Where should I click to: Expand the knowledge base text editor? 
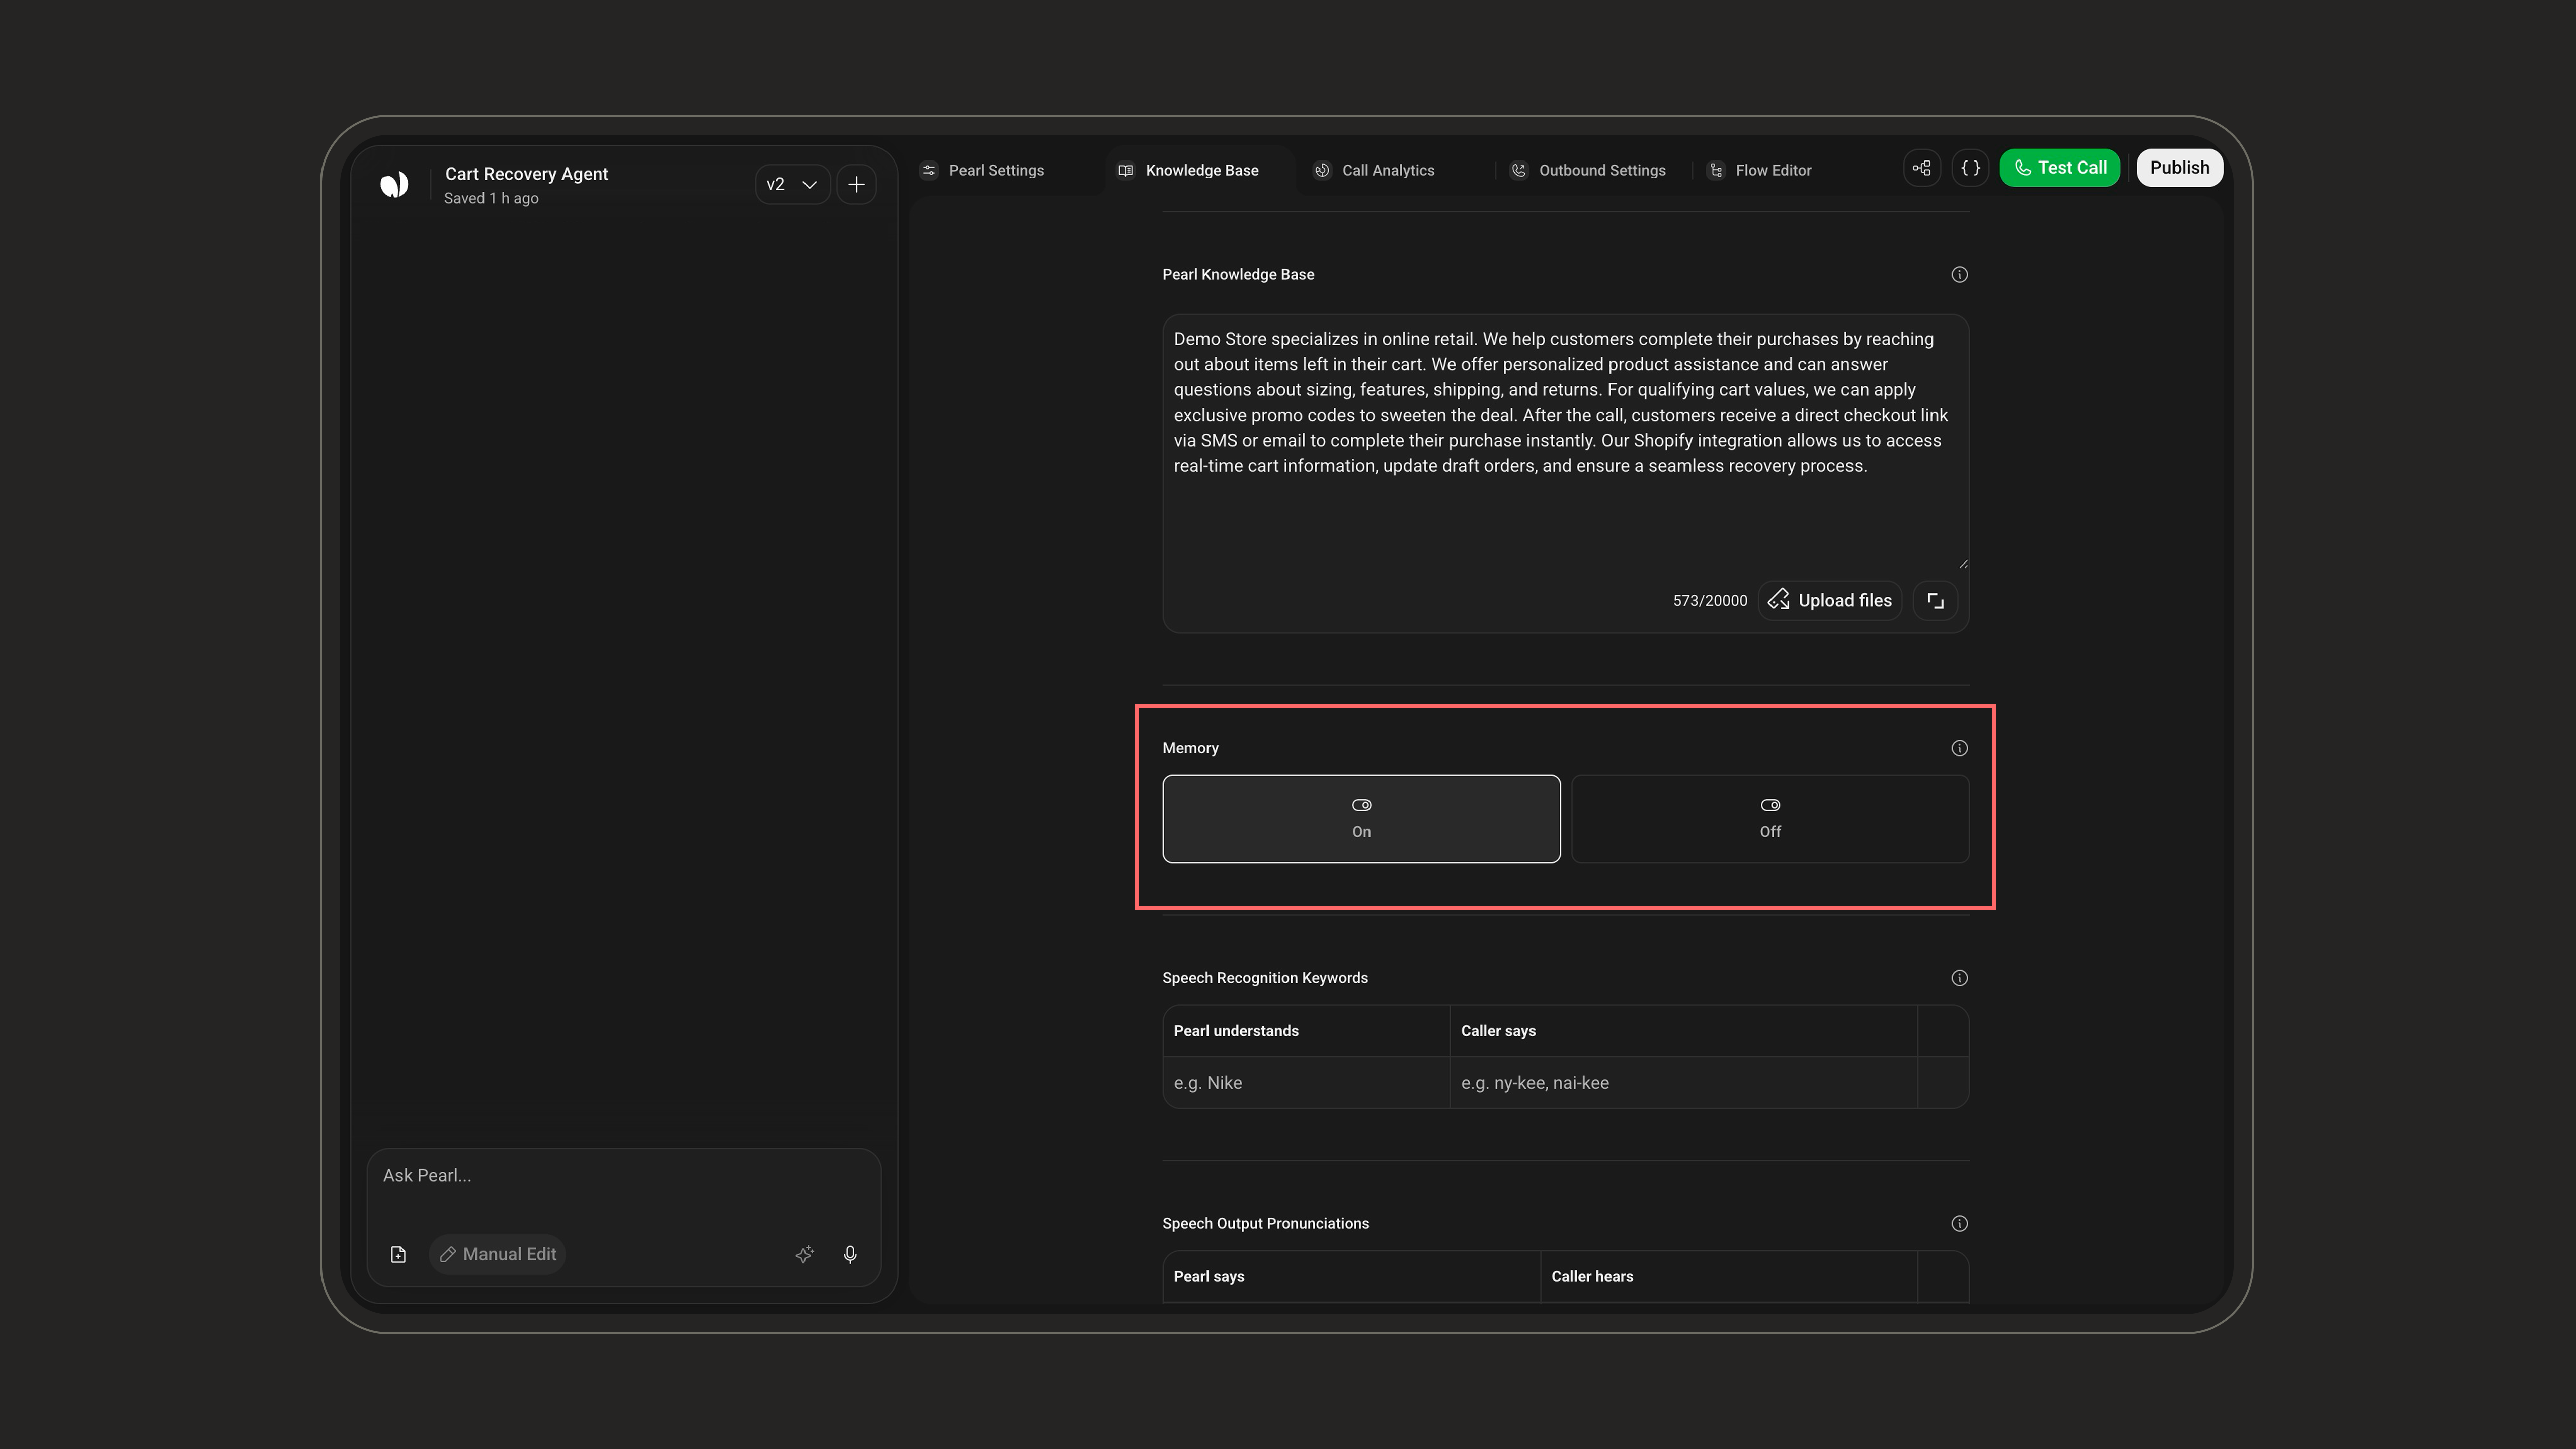1935,601
